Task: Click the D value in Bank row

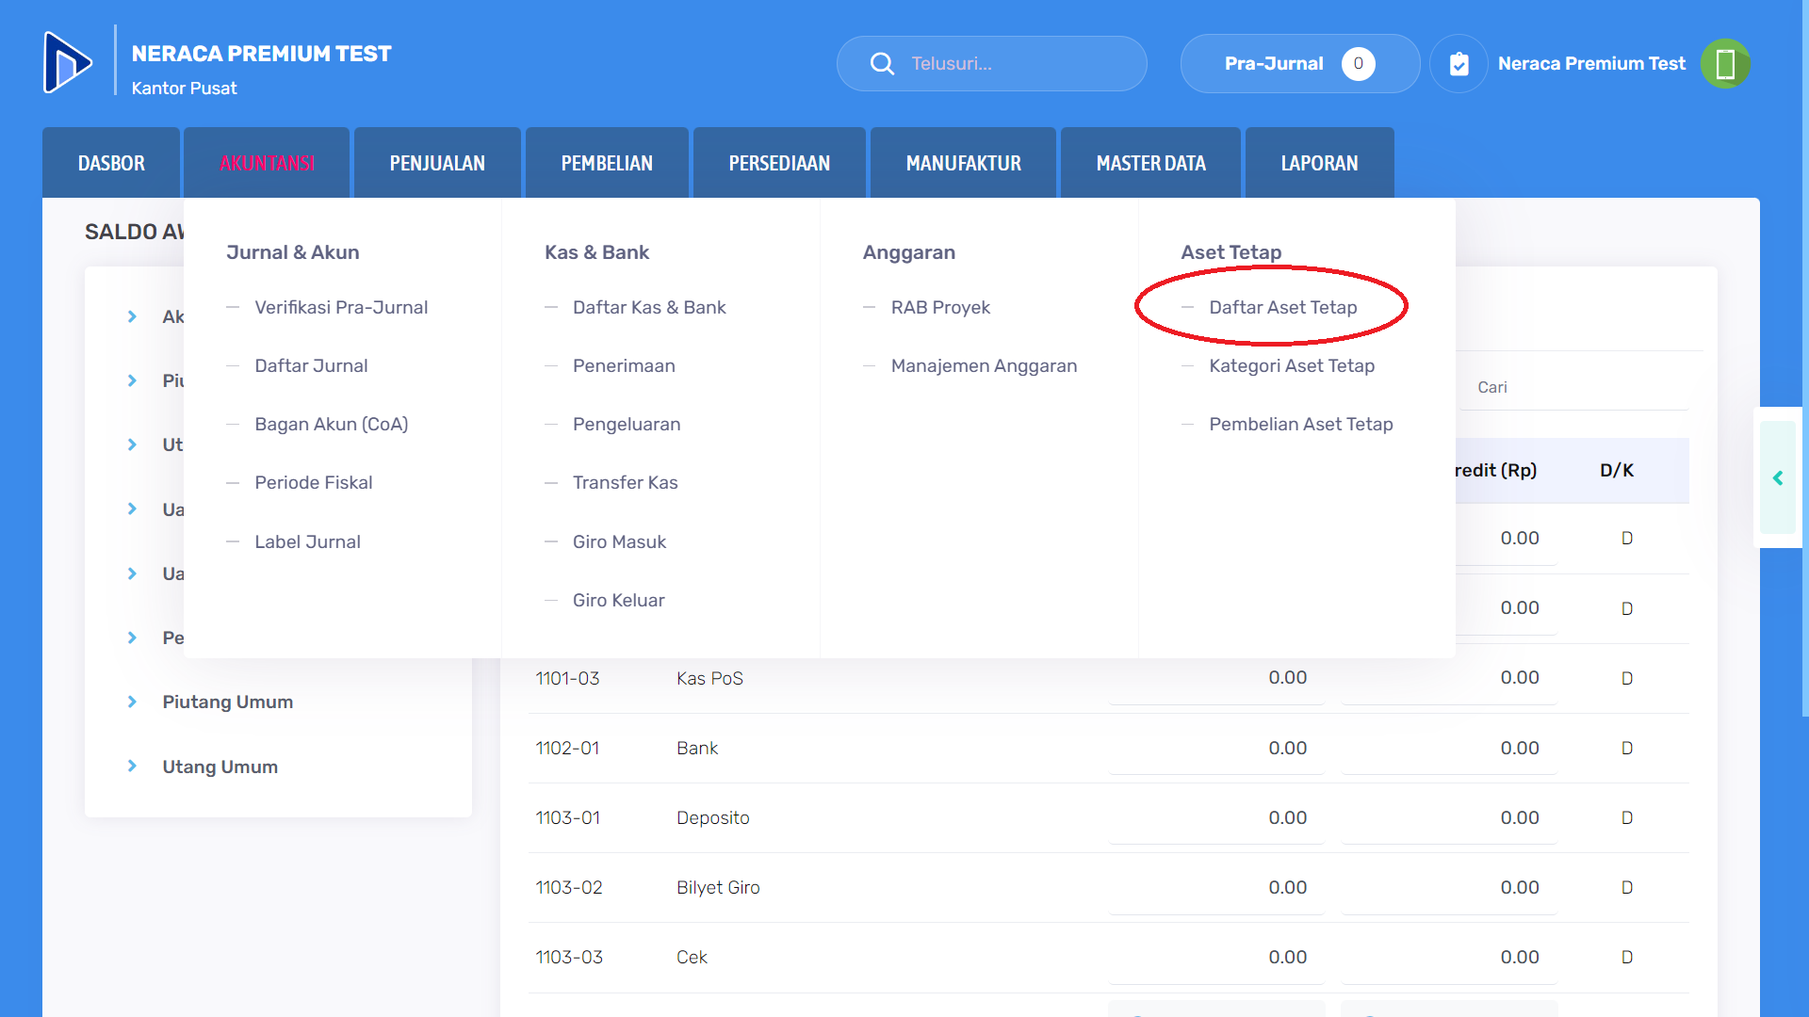Action: [1627, 748]
